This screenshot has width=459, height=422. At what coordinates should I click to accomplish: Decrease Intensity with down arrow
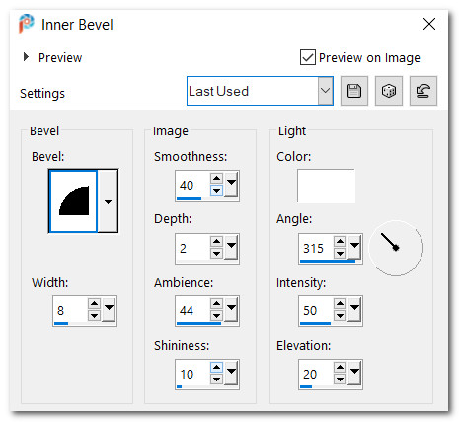[340, 316]
